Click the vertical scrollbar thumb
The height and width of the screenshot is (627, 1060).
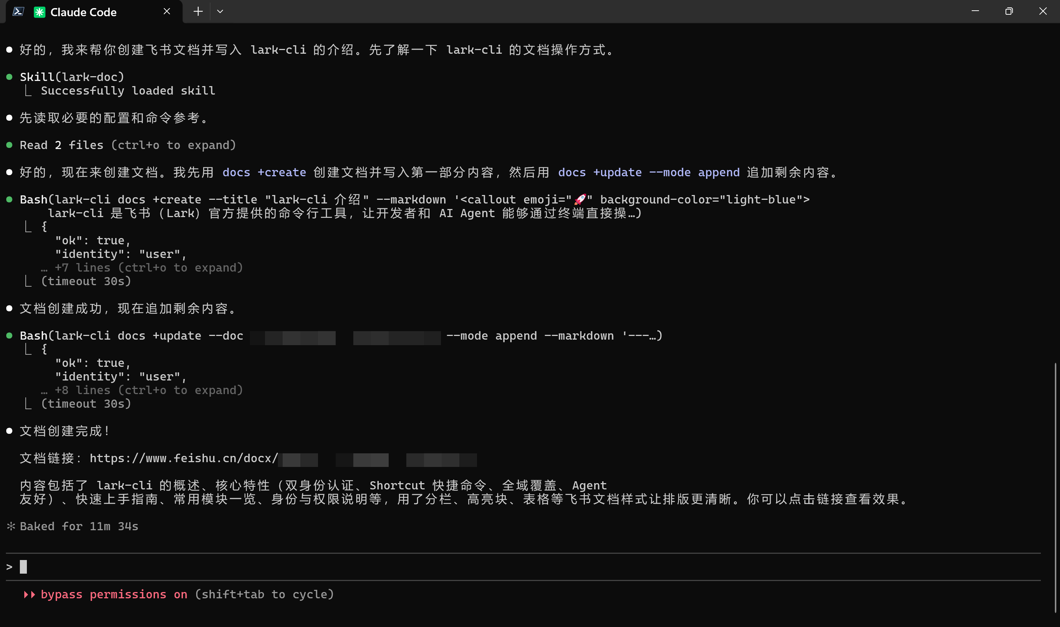pyautogui.click(x=1055, y=487)
